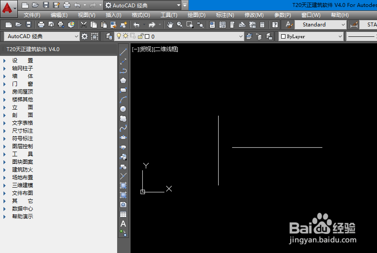Screen dimensions: 377x253
Task: Open the Layer Properties Manager icon
Action: click(109, 36)
